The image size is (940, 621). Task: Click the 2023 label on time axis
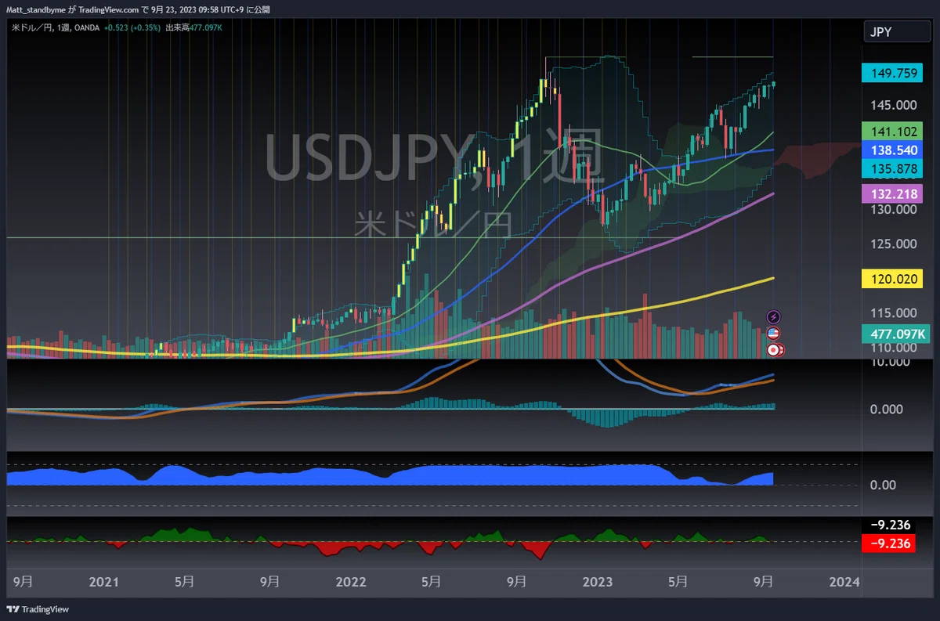[598, 582]
